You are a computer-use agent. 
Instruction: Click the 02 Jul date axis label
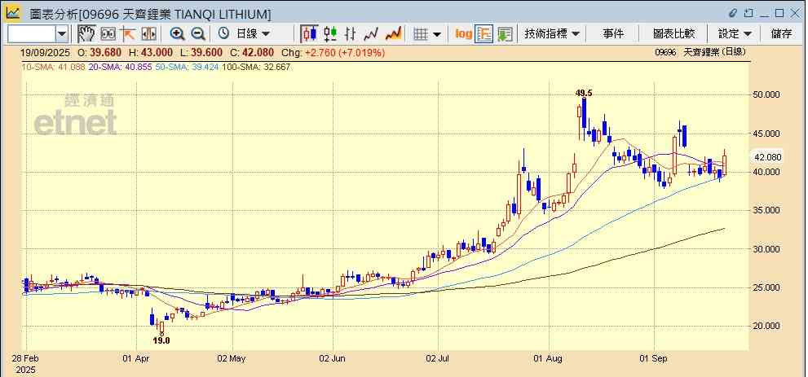coord(438,358)
